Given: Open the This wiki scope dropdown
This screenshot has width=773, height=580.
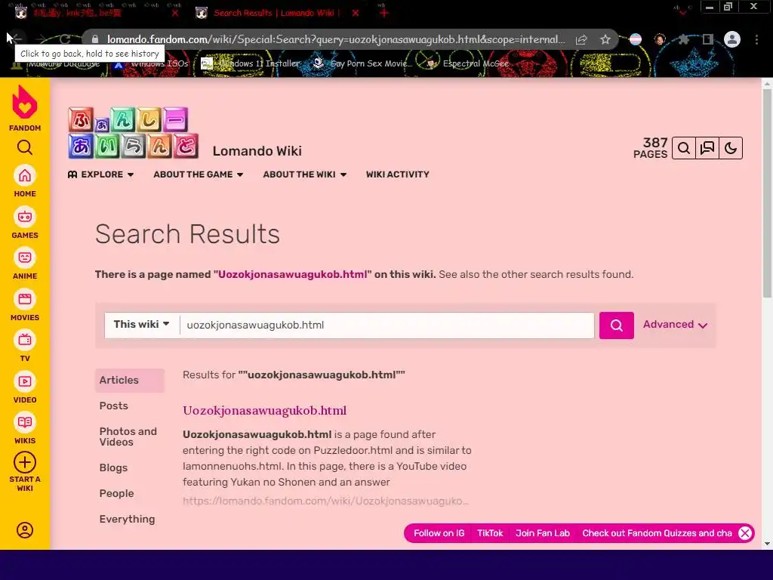Looking at the screenshot, I should pyautogui.click(x=142, y=325).
